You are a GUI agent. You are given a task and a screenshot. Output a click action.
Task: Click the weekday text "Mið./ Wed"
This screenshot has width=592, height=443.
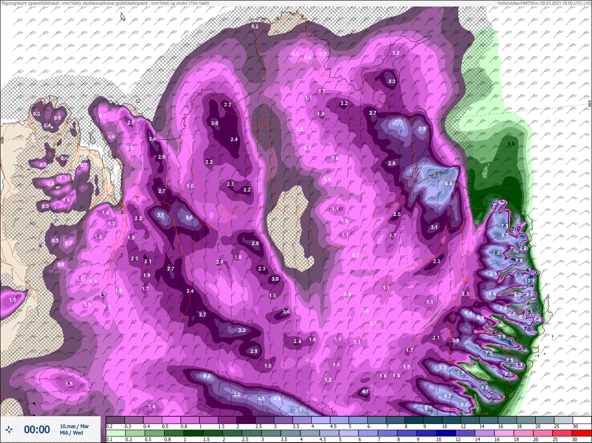72,433
